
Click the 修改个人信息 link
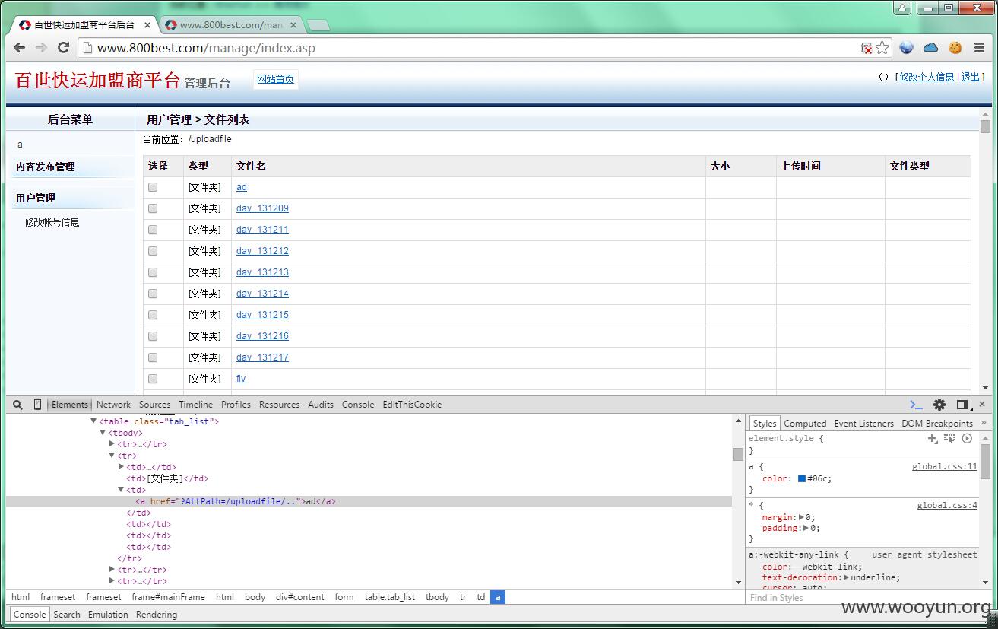[927, 77]
